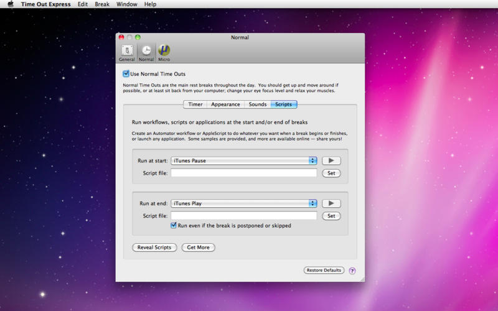This screenshot has width=498, height=311.
Task: Play the Run at end script
Action: pos(331,203)
